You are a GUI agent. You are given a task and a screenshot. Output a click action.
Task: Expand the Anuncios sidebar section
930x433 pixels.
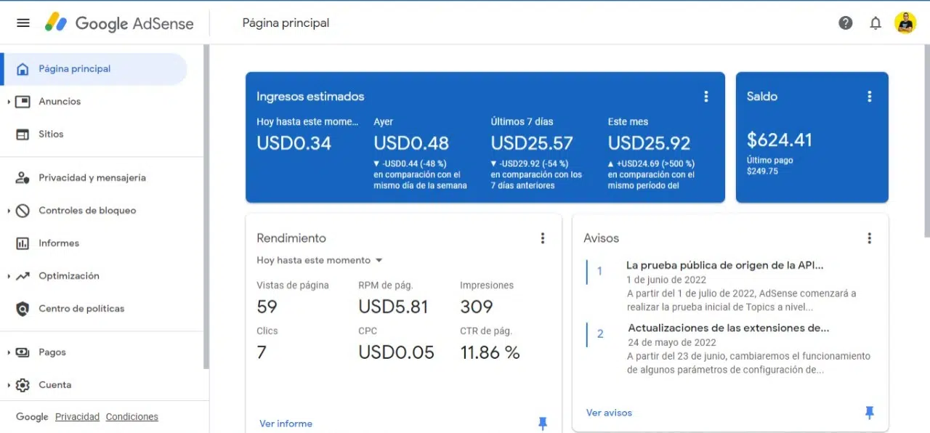pyautogui.click(x=8, y=102)
